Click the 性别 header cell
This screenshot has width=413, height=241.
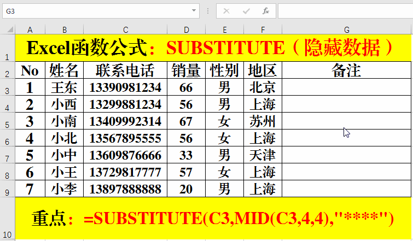pos(224,70)
